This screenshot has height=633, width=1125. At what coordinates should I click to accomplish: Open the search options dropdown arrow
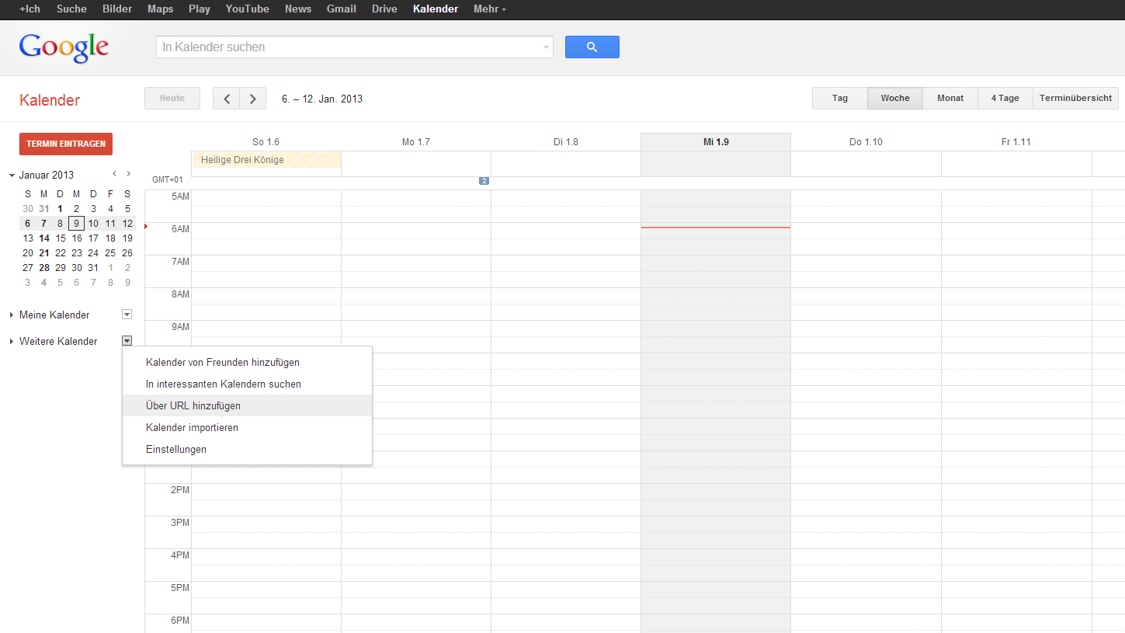tap(545, 47)
